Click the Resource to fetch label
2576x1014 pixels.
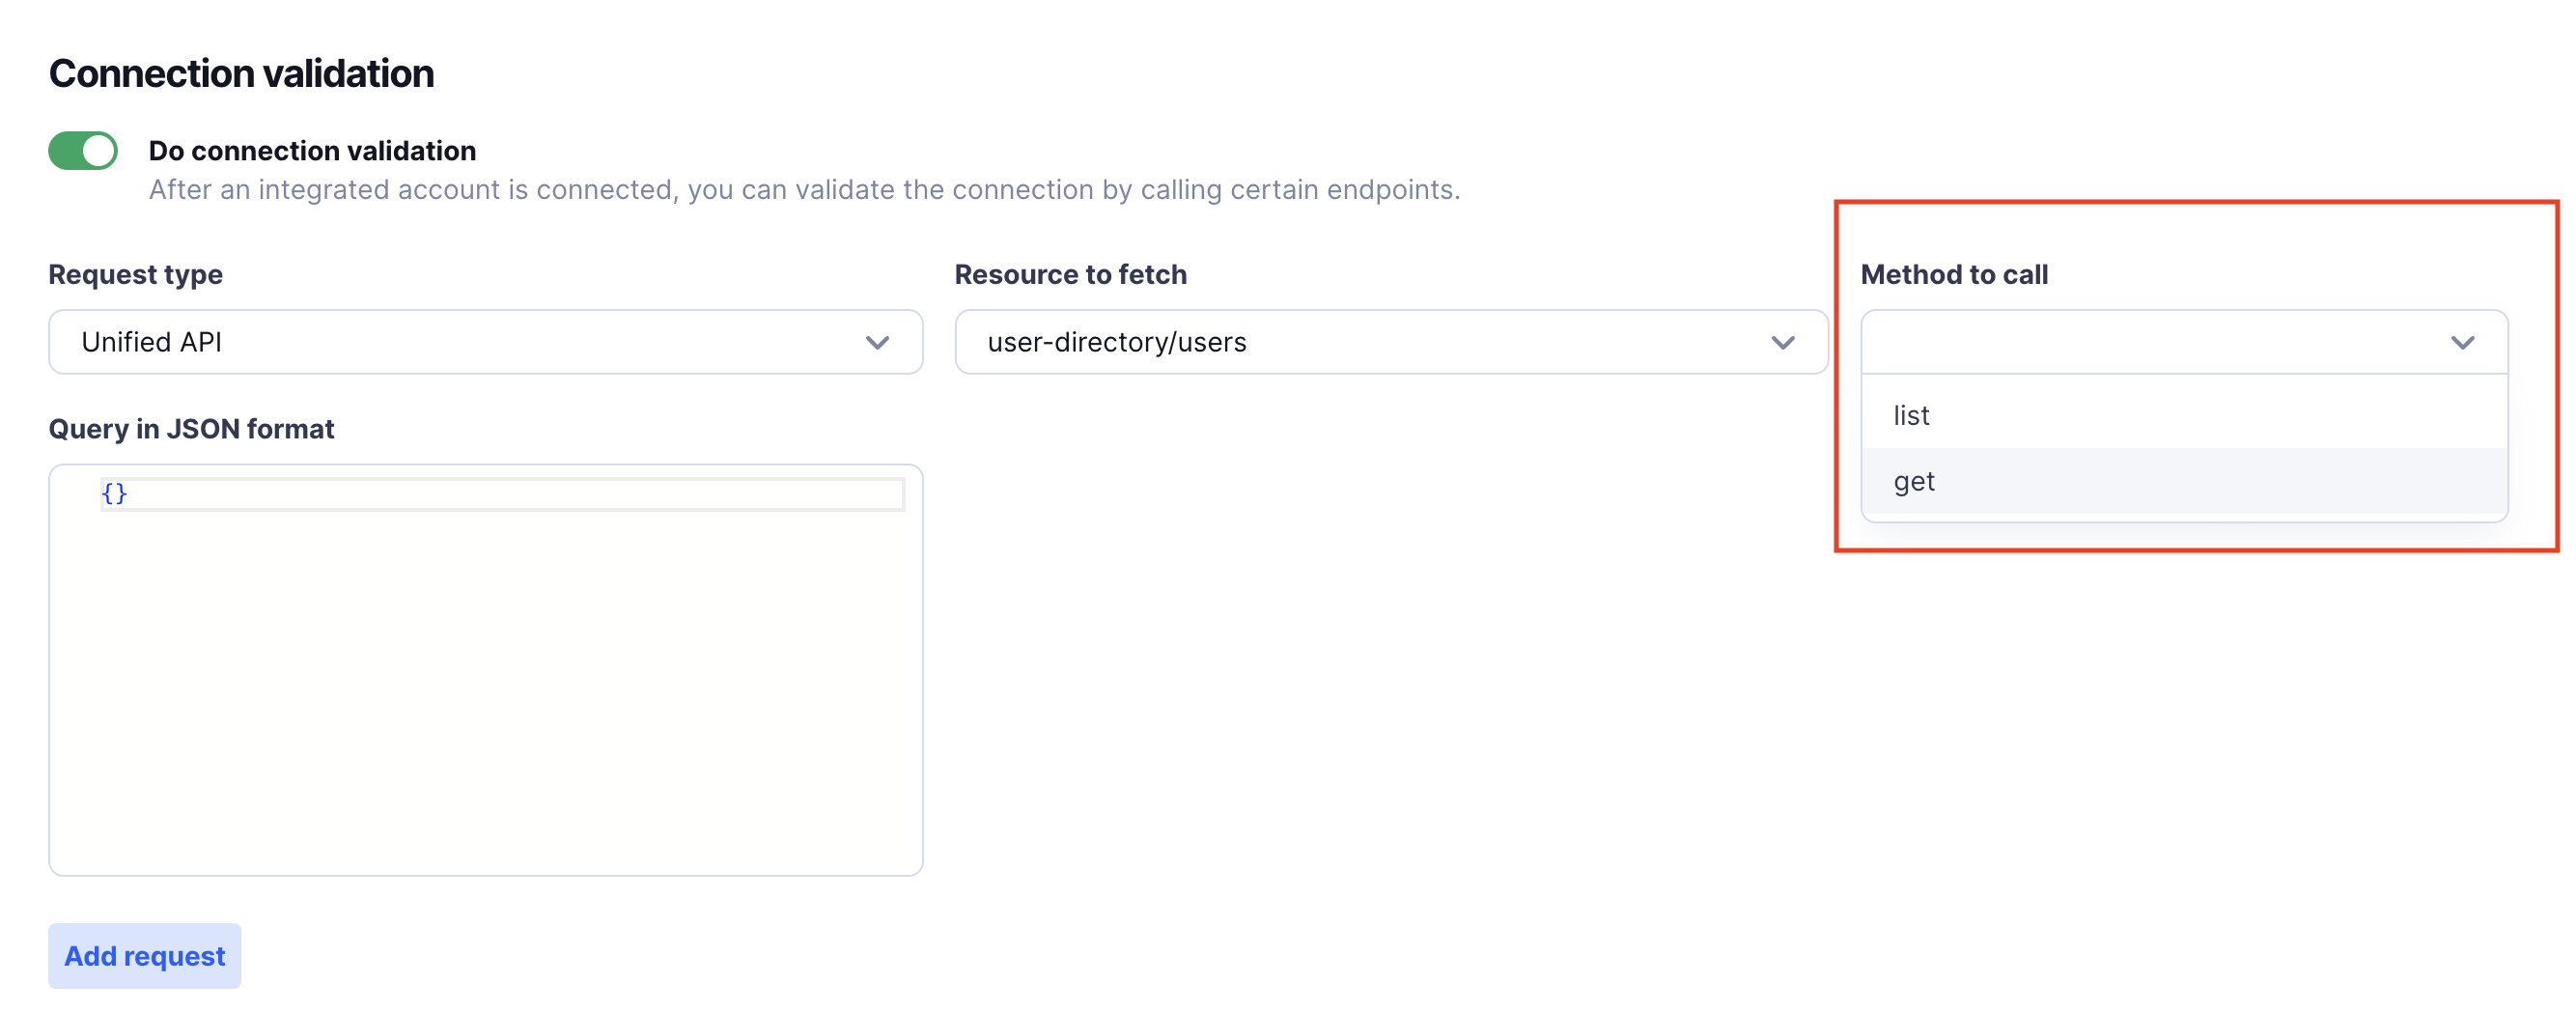point(1070,274)
